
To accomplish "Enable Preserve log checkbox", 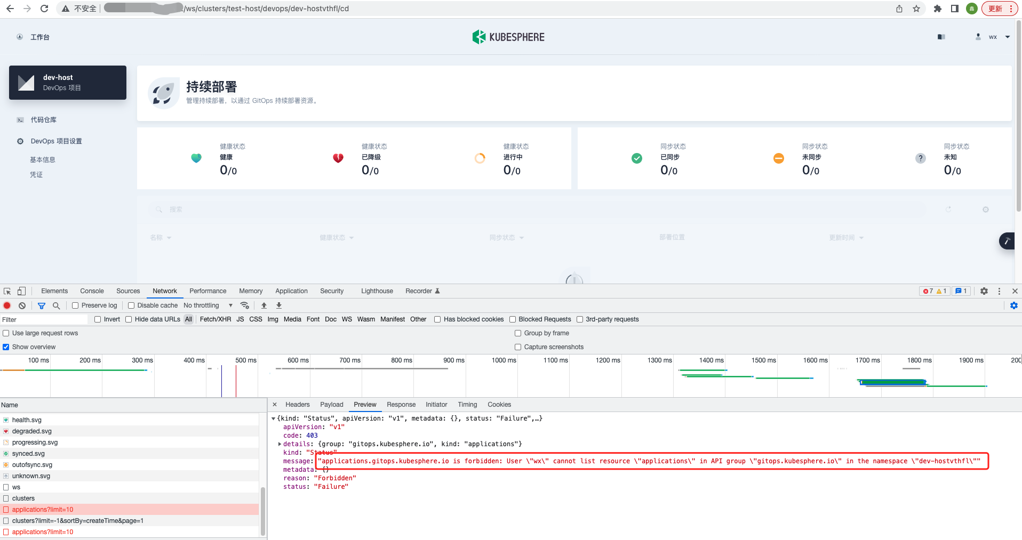I will pos(75,305).
